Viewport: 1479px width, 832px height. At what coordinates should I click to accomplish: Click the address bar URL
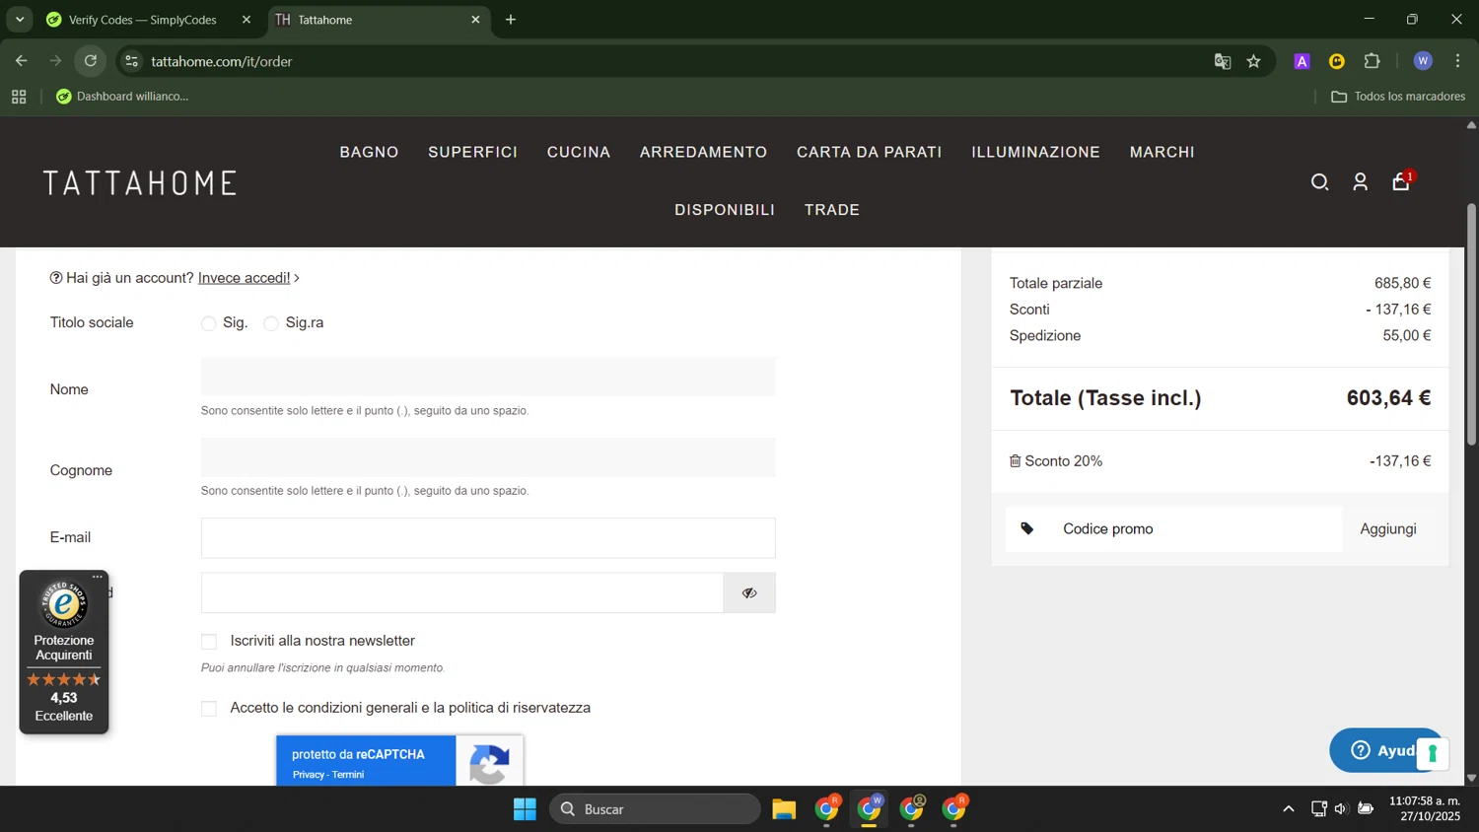[222, 61]
